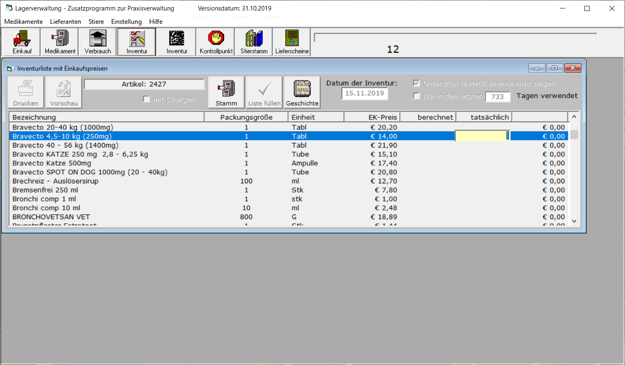This screenshot has width=625, height=365.
Task: Click the berechnet column header
Action: point(428,117)
